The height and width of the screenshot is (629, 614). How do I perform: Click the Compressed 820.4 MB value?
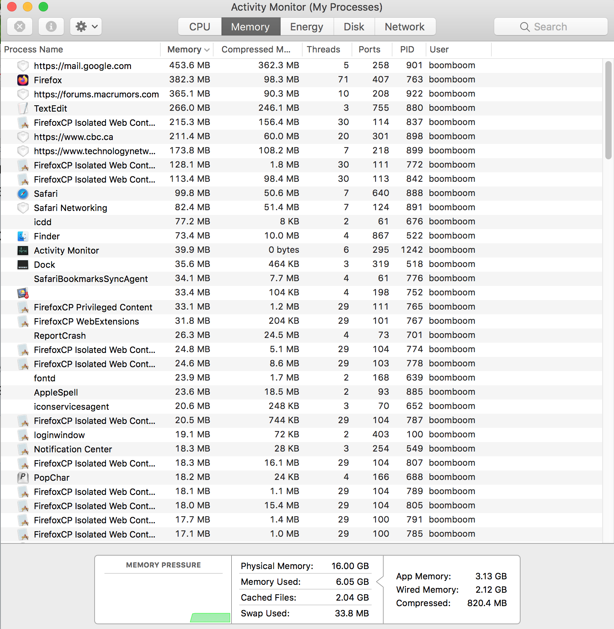click(x=487, y=603)
